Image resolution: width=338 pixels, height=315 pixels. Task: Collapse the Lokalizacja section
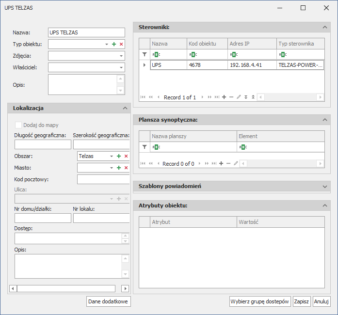125,108
